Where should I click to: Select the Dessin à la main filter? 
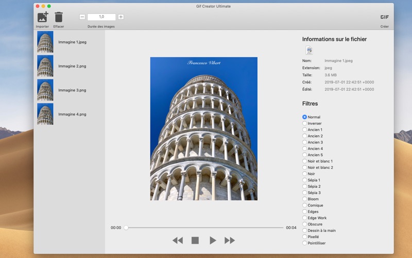[x=305, y=231]
